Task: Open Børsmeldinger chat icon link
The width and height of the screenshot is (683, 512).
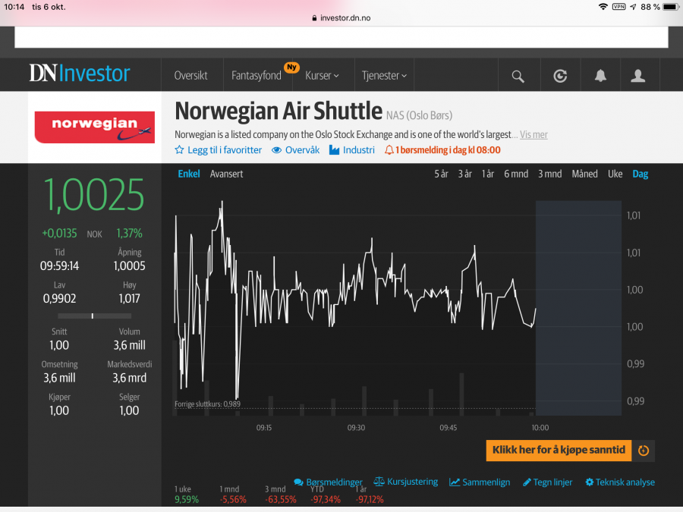Action: pyautogui.click(x=328, y=482)
